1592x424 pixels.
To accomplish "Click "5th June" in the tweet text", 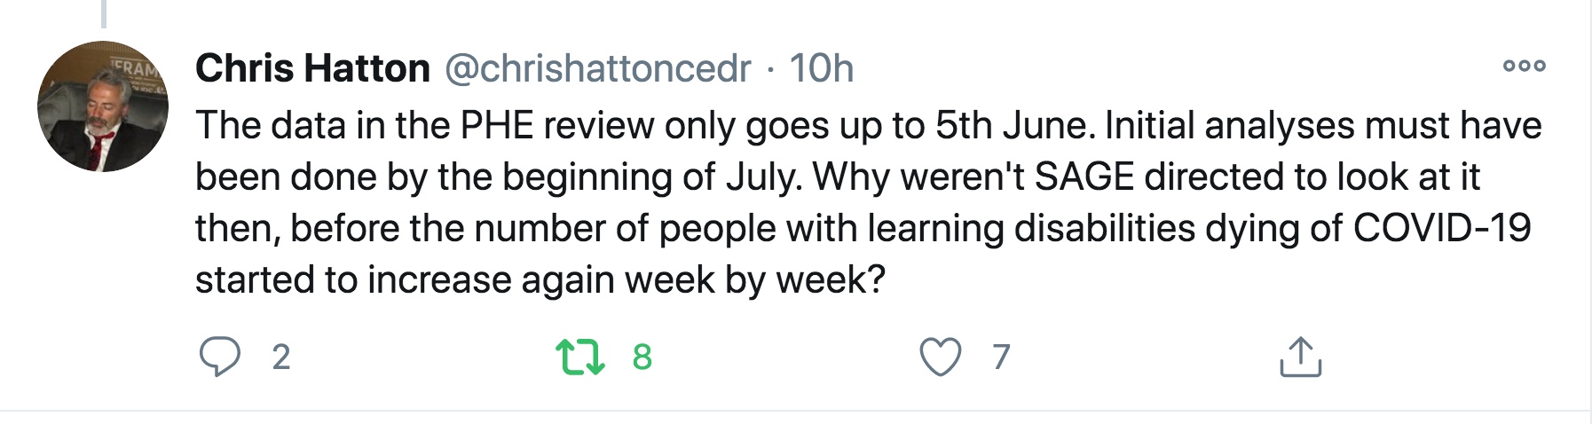I will coord(1011,126).
